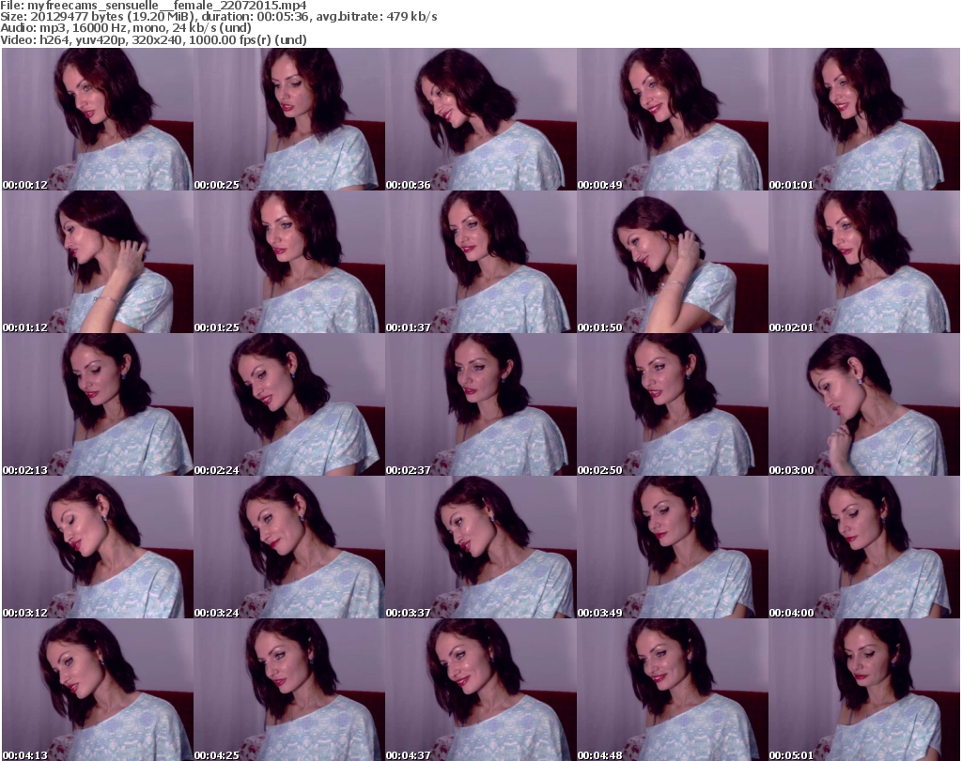
Task: Select the thumbnail at timestamp 00:00:49
Action: click(x=673, y=119)
